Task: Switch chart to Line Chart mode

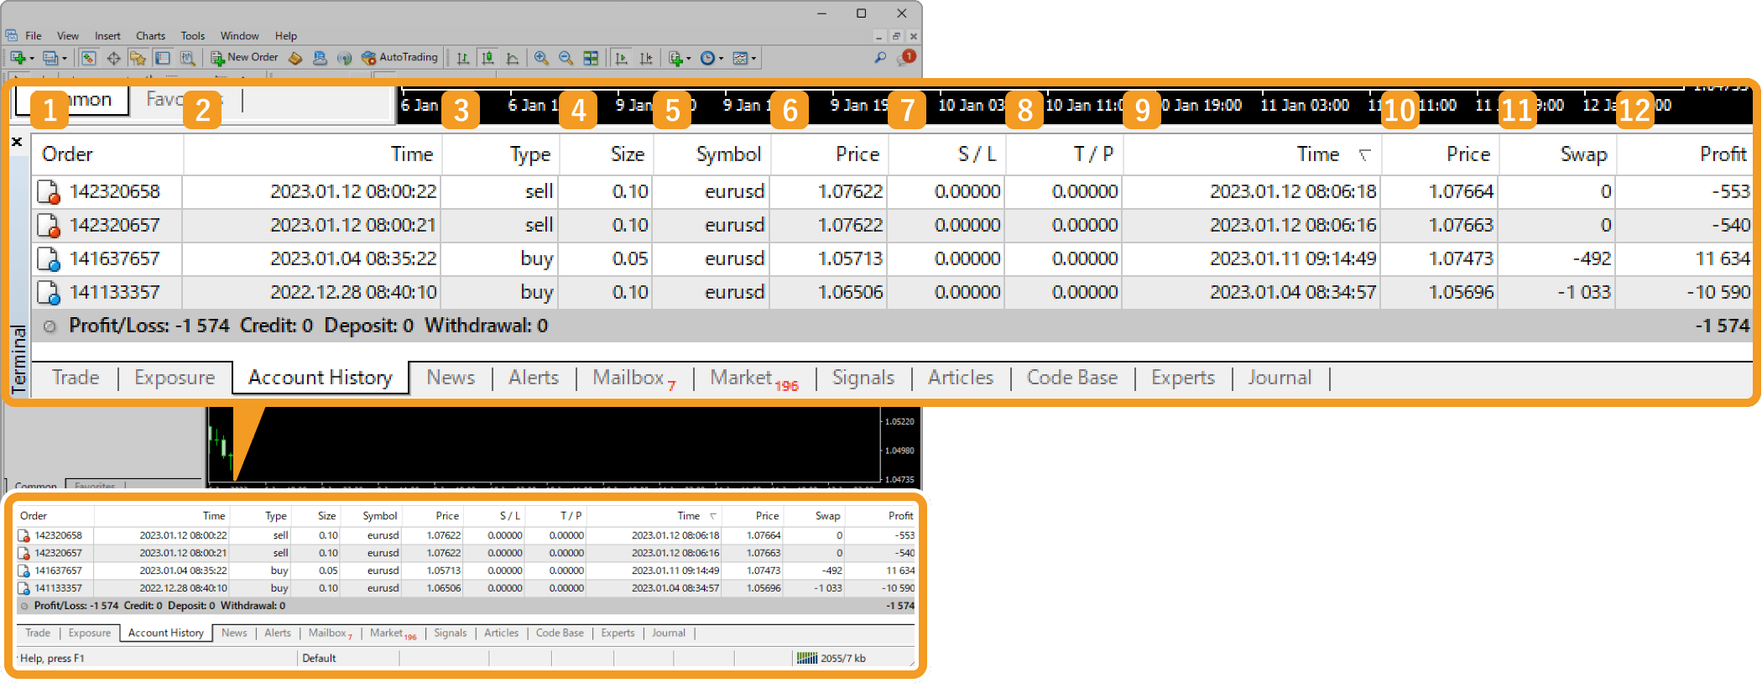Action: [x=512, y=58]
